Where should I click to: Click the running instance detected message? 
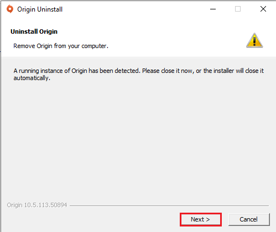(x=138, y=75)
